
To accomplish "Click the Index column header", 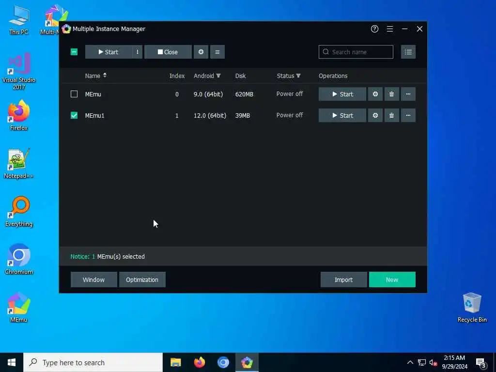I will [177, 76].
